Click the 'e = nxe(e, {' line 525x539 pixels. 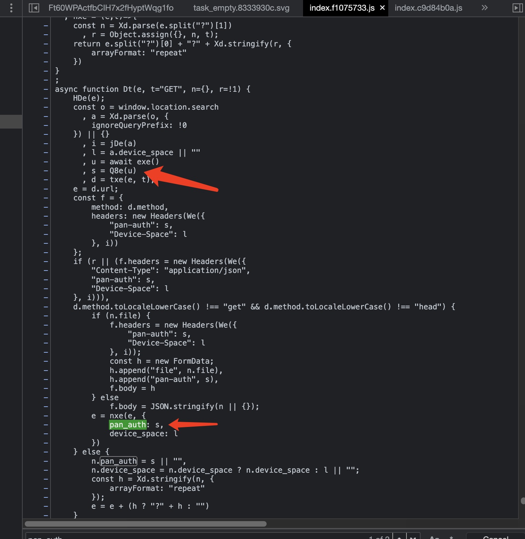tap(119, 416)
